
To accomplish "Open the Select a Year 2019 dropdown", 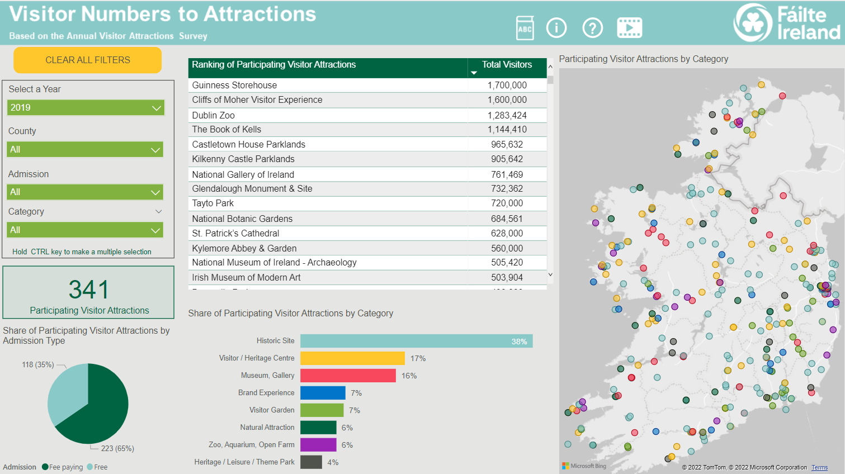I will (86, 107).
